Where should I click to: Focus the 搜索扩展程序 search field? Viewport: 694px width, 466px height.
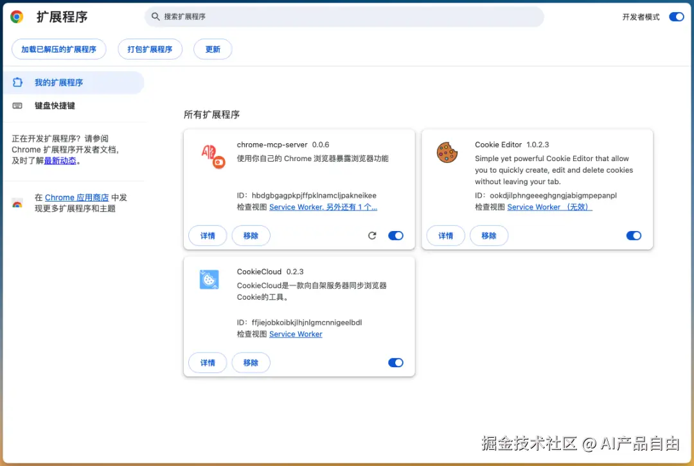coord(344,16)
